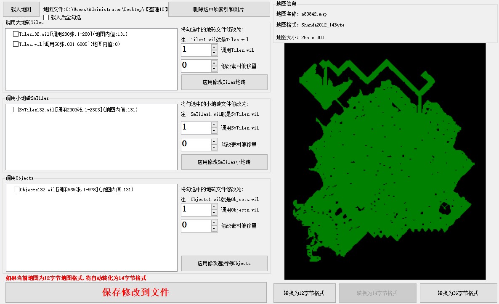
Task: Click the 载入地图 button
Action: click(21, 9)
